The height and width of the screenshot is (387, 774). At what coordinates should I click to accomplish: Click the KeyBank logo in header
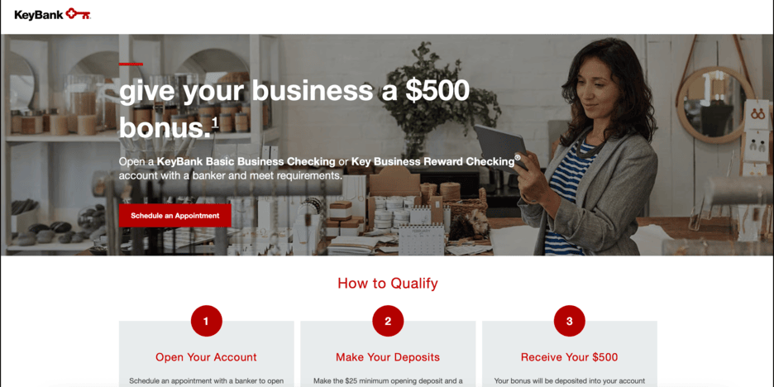pos(52,14)
